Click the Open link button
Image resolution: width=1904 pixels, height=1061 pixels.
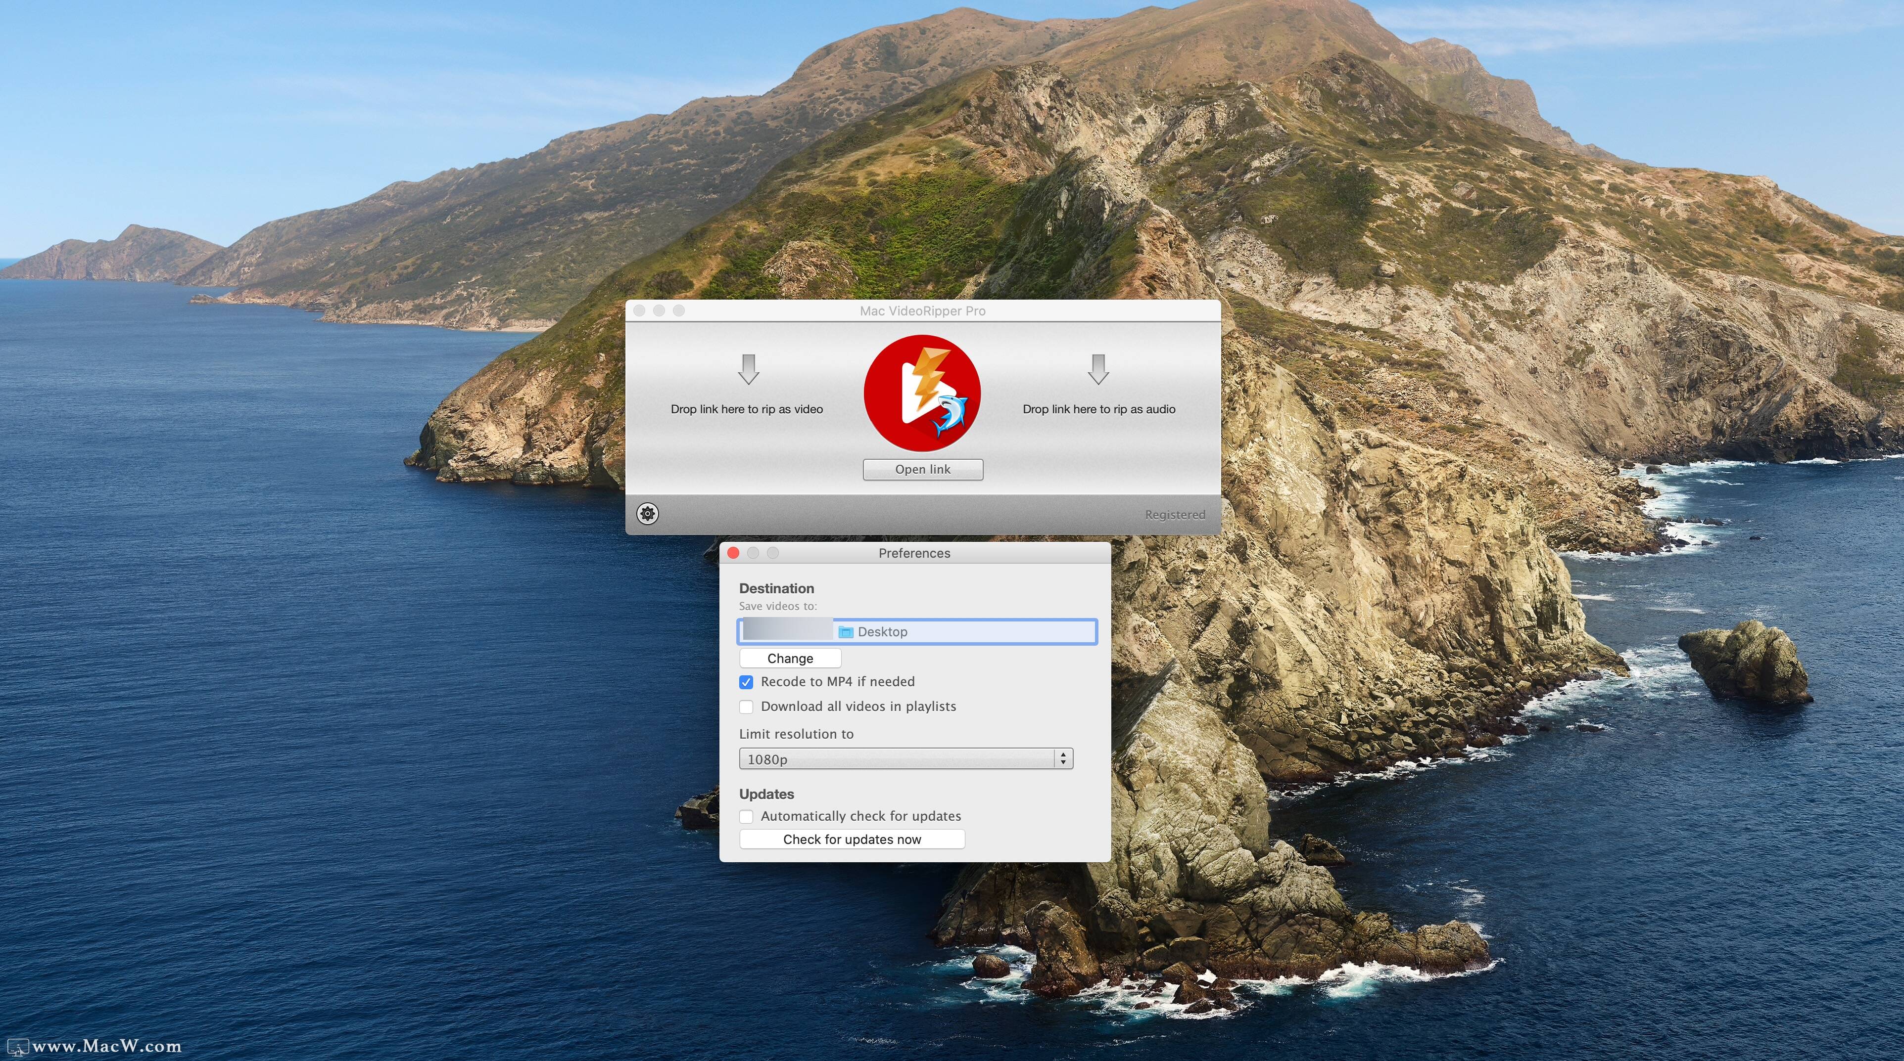pos(922,470)
